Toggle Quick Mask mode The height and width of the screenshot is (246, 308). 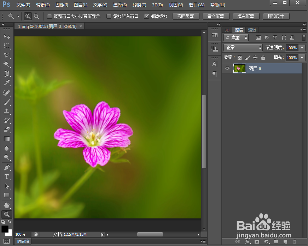click(6, 241)
